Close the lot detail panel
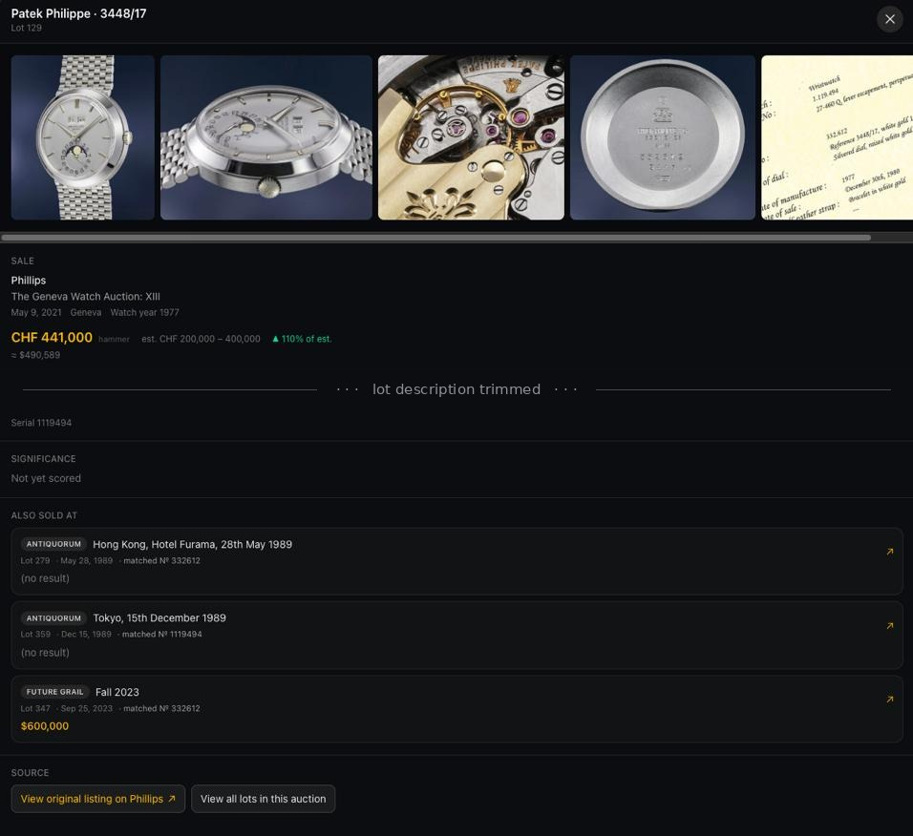Viewport: 913px width, 836px height. point(889,19)
